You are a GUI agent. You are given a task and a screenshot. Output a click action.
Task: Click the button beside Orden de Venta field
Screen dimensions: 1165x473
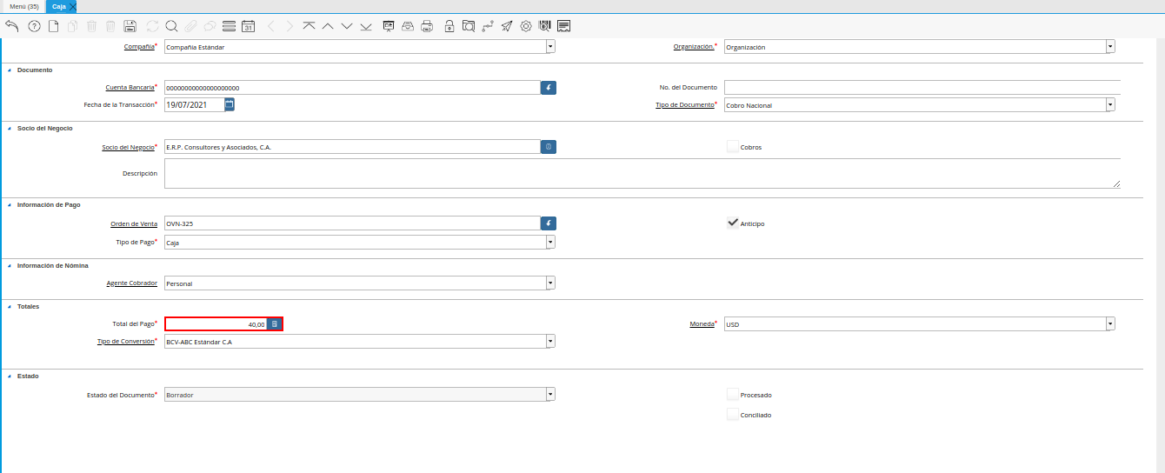point(549,223)
